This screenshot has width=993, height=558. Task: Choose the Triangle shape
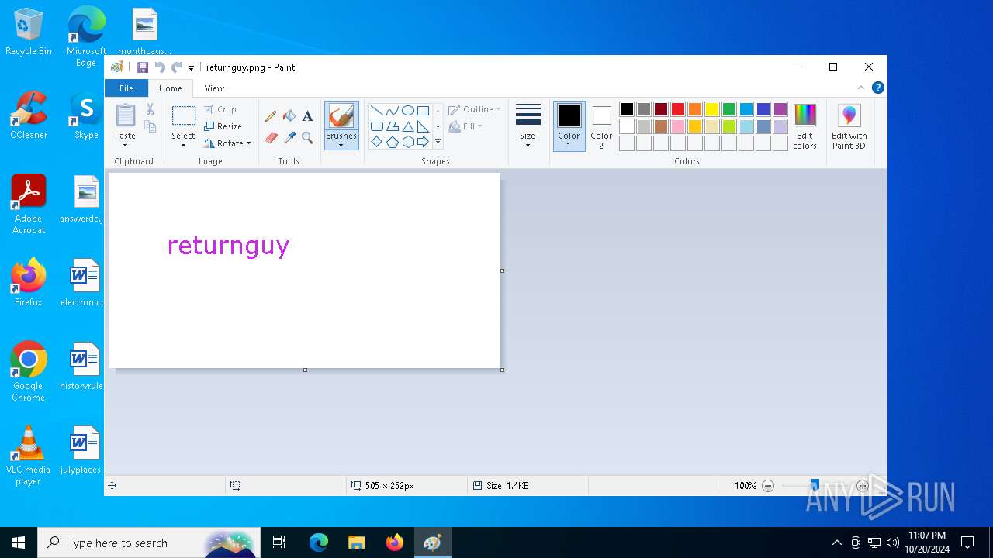click(407, 126)
